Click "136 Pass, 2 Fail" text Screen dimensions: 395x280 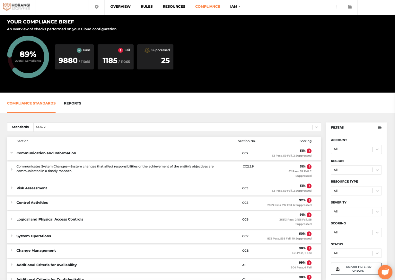(302, 253)
